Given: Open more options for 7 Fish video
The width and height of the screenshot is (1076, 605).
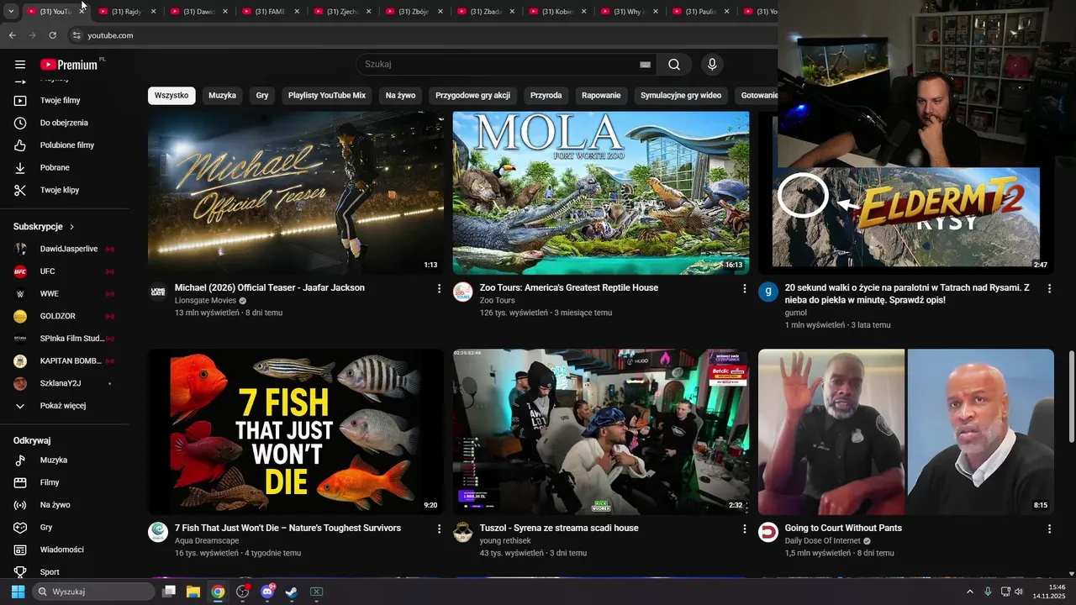Looking at the screenshot, I should coord(439,529).
